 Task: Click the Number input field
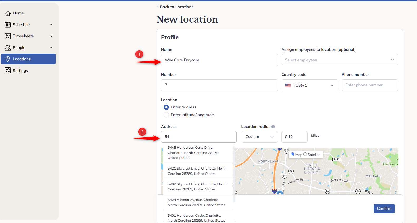pos(219,85)
